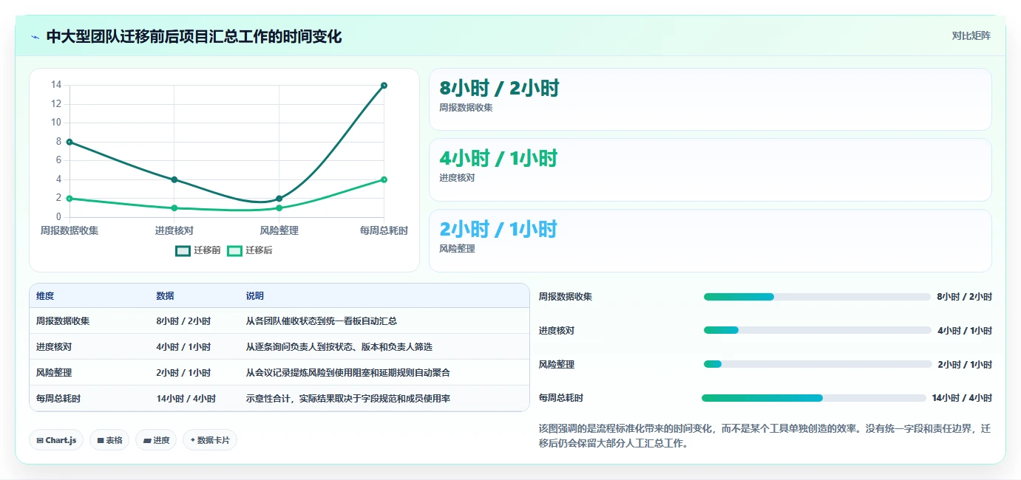This screenshot has height=480, width=1021.
Task: Toggle the 迁移前 legend swatch
Action: click(183, 251)
